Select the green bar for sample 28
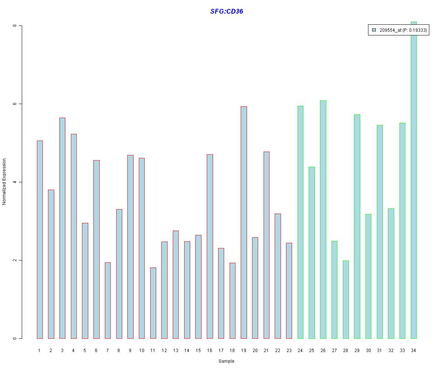Screen dimensions: 443x369 [x=346, y=299]
